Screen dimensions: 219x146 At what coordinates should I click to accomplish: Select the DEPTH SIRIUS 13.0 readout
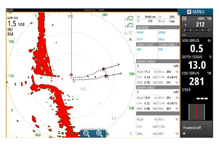point(197,63)
